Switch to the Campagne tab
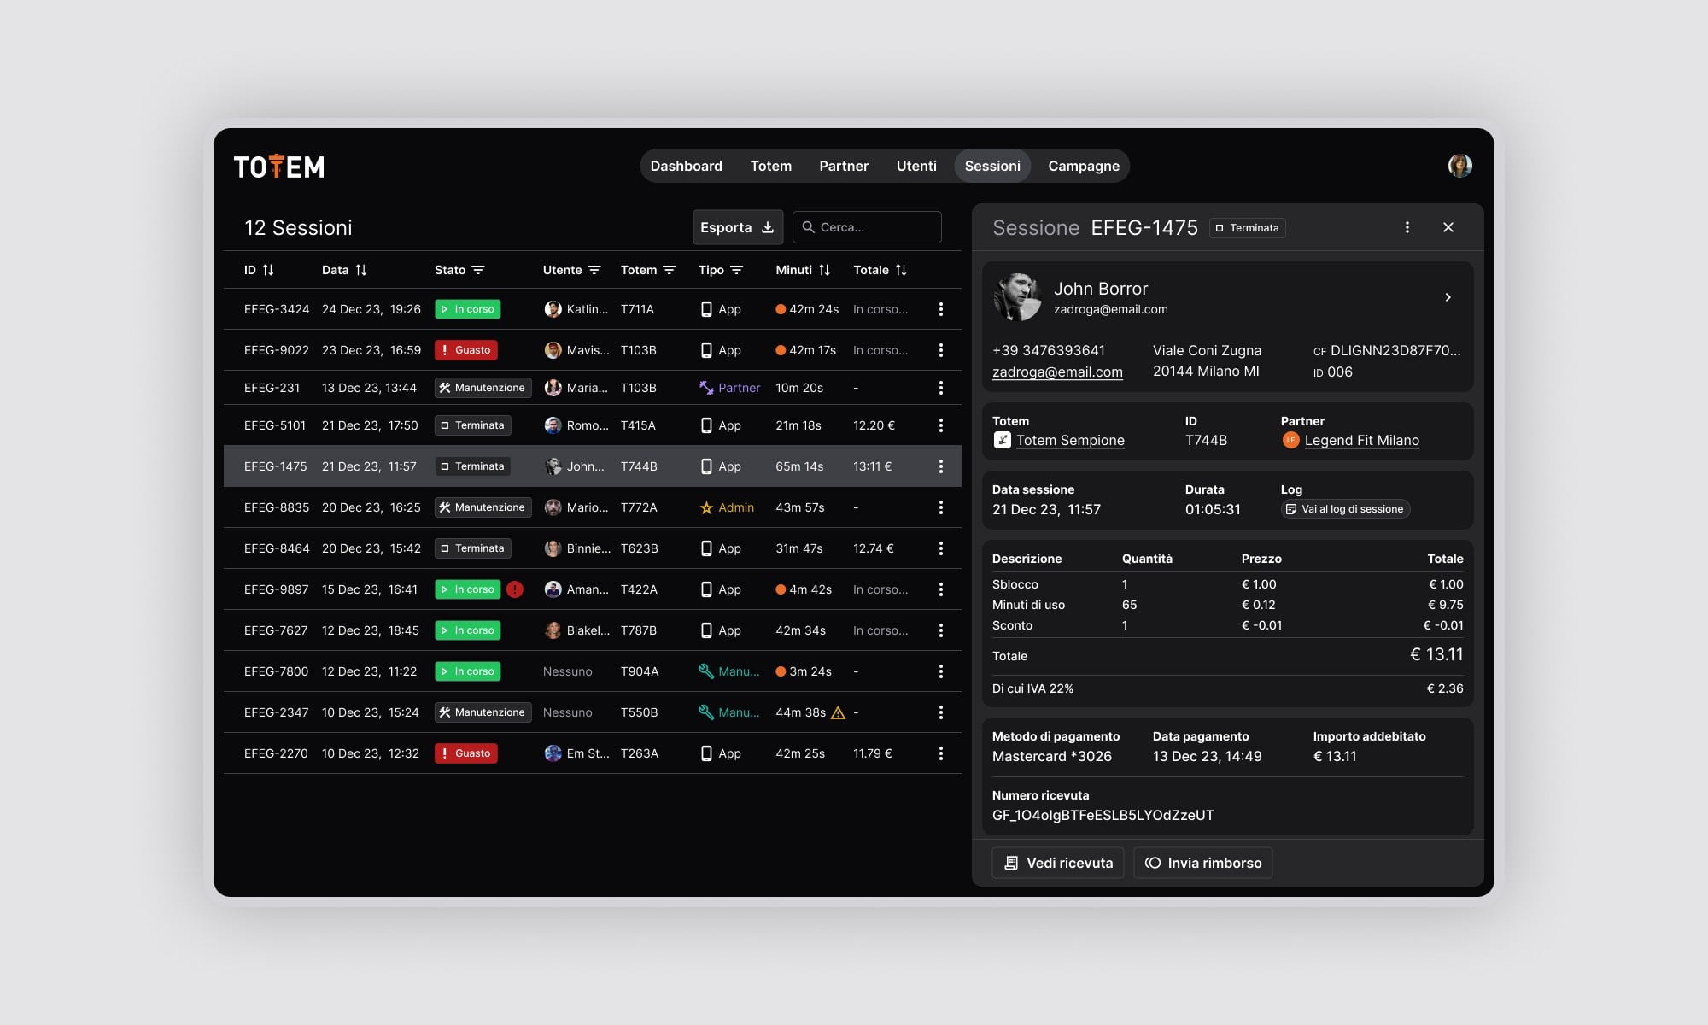 [x=1084, y=166]
